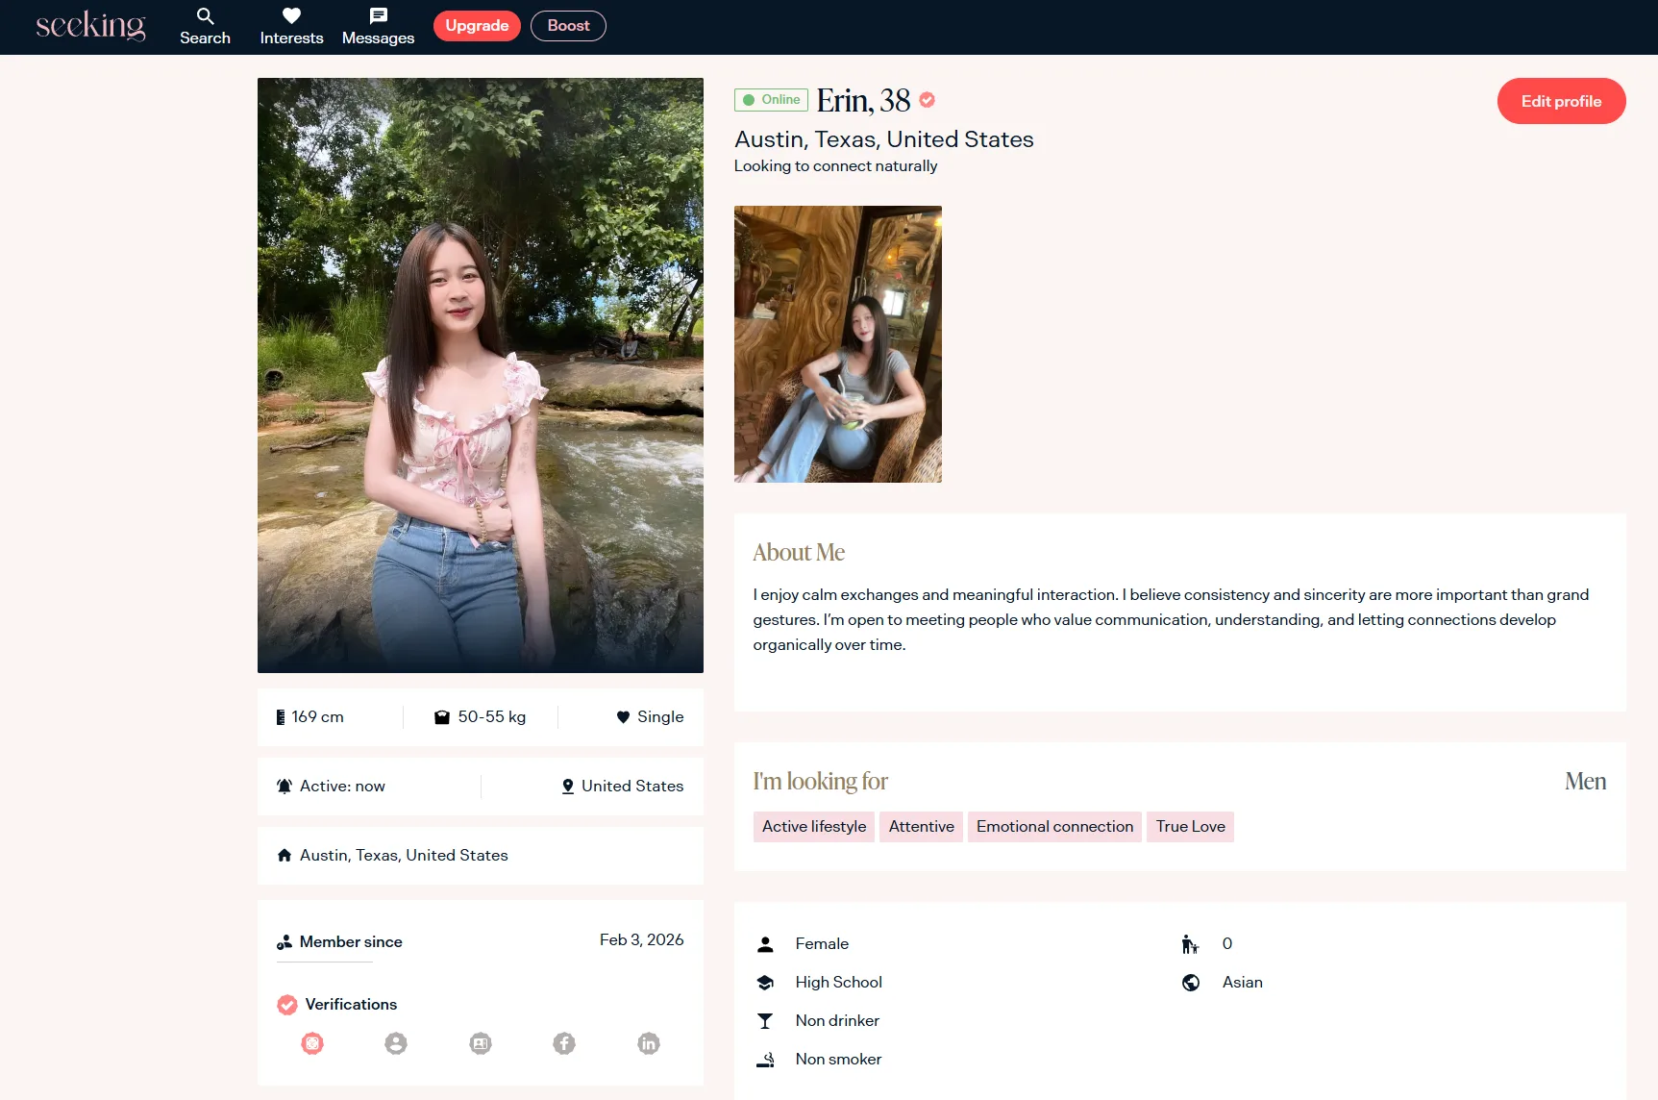Click the Upgrade button
This screenshot has width=1658, height=1100.
coord(477,26)
